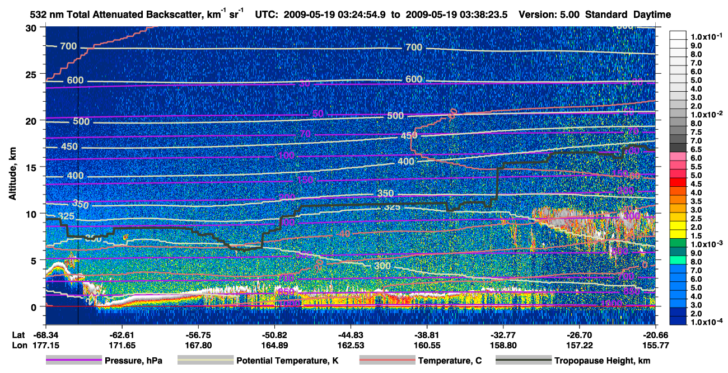This screenshot has width=728, height=373.
Task: Click the latitude value '-50.82'
Action: click(274, 334)
